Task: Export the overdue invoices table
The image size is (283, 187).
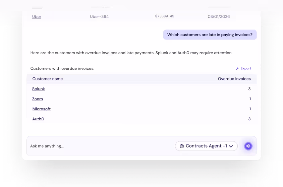Action: (243, 68)
